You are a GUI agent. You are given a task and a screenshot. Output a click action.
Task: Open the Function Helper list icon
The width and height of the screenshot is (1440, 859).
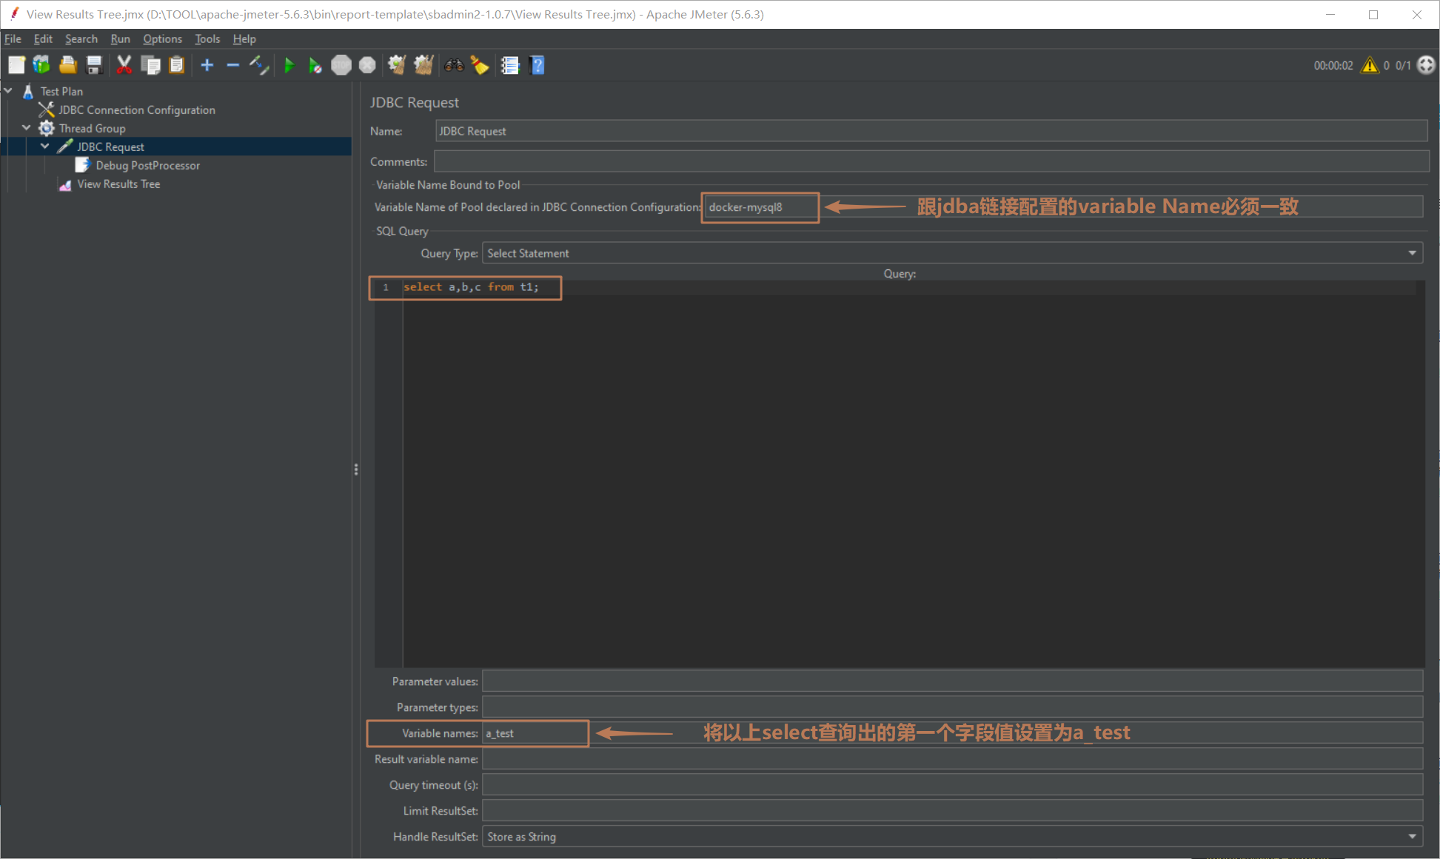[x=510, y=65]
